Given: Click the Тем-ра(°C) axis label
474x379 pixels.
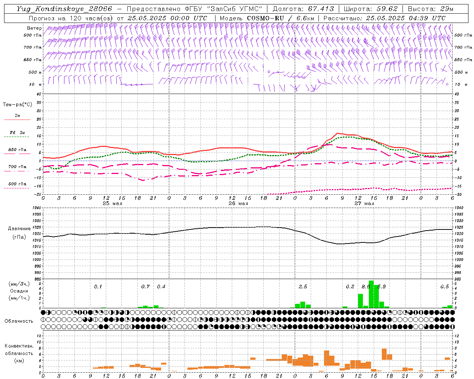Looking at the screenshot, I should [17, 104].
